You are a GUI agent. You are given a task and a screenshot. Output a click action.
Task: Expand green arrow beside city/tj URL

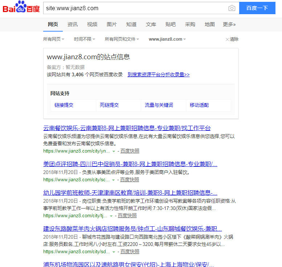coord(111,216)
